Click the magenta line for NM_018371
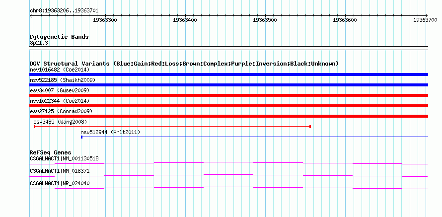 228,175
